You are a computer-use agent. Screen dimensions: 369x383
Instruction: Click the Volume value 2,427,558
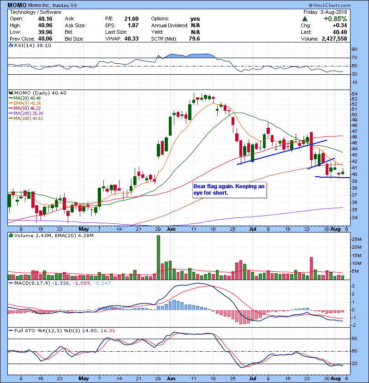click(x=334, y=39)
